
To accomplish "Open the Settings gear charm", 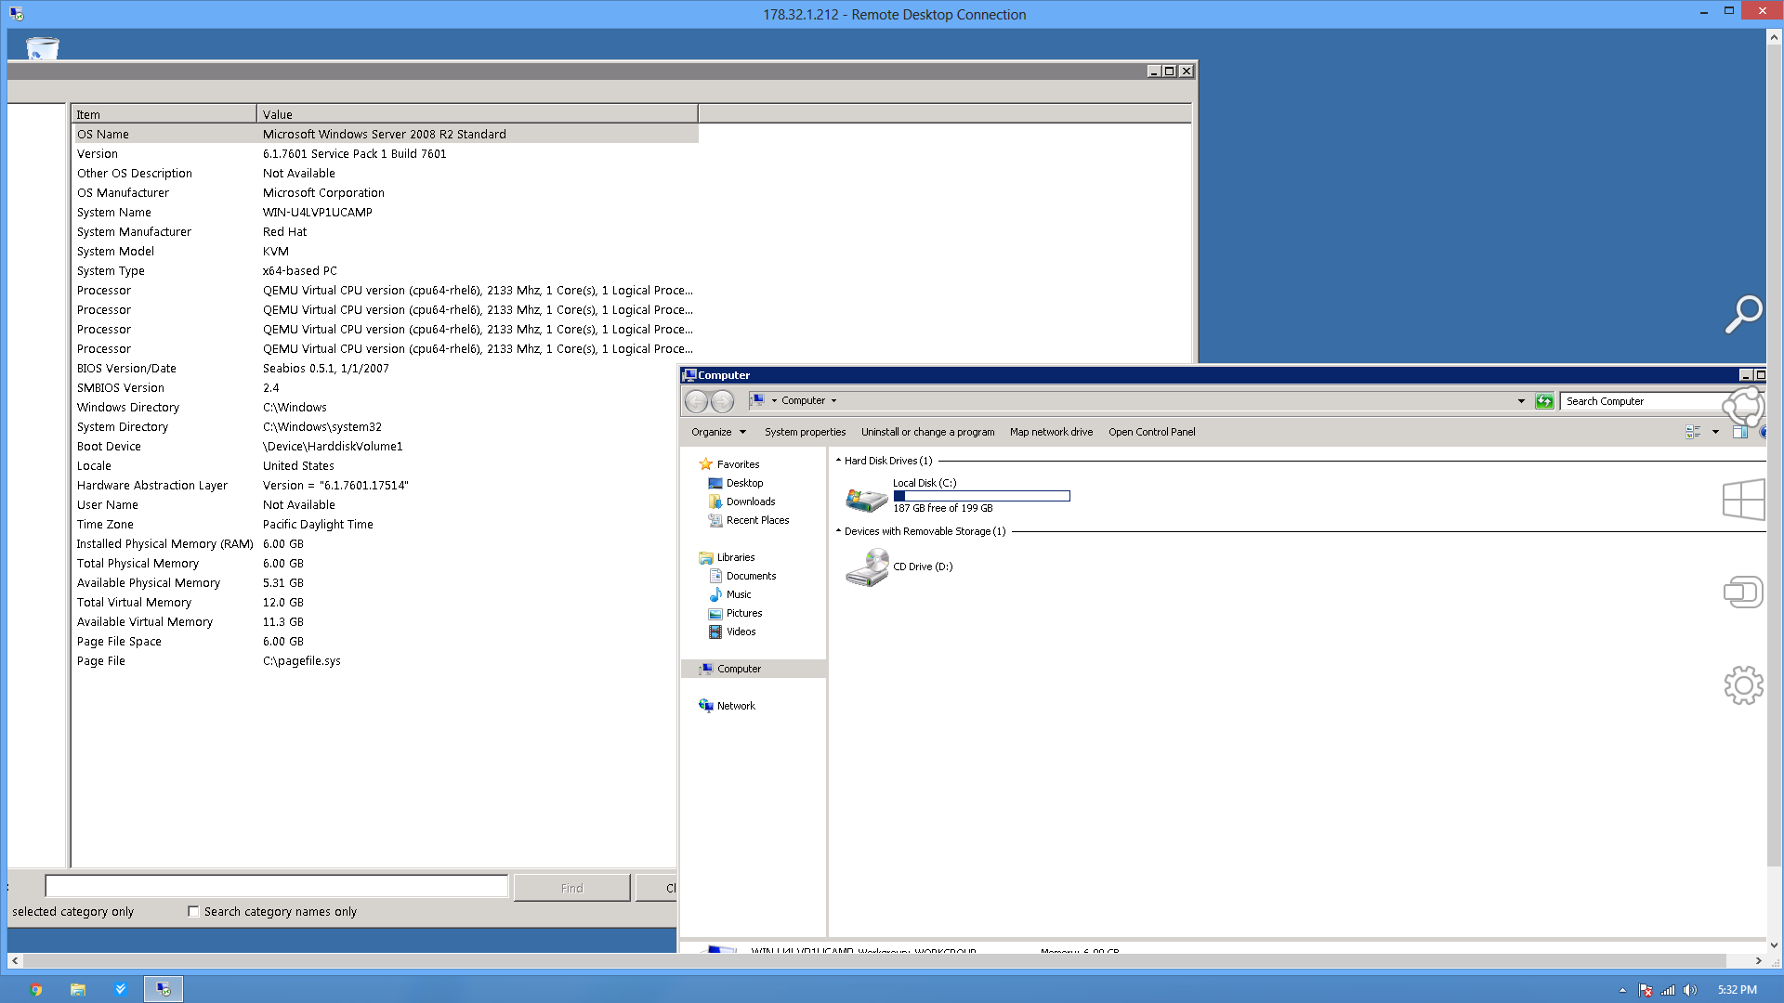I will pos(1743,685).
